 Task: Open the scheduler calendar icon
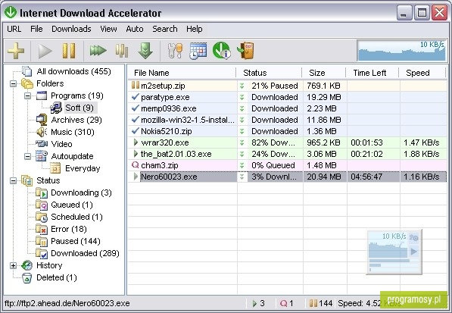pyautogui.click(x=198, y=51)
